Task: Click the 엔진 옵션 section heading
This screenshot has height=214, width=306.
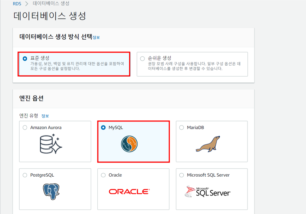Action: (x=31, y=98)
